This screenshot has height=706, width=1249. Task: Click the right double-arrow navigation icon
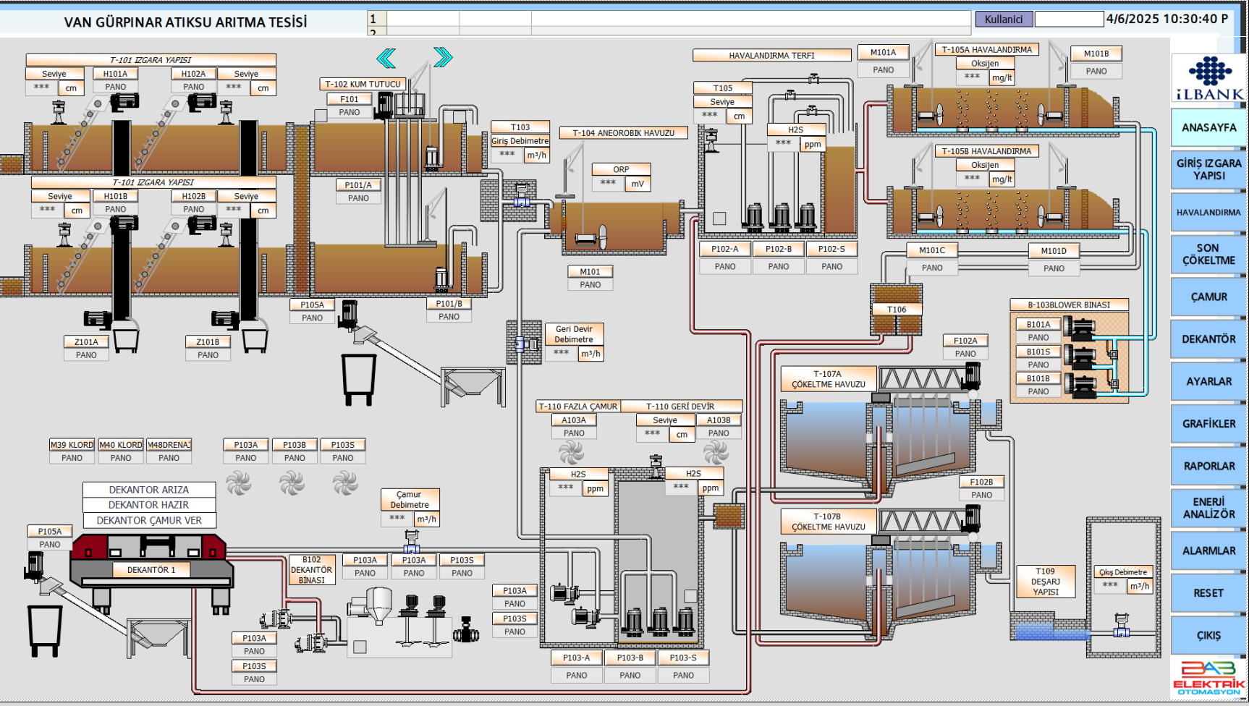click(x=443, y=57)
